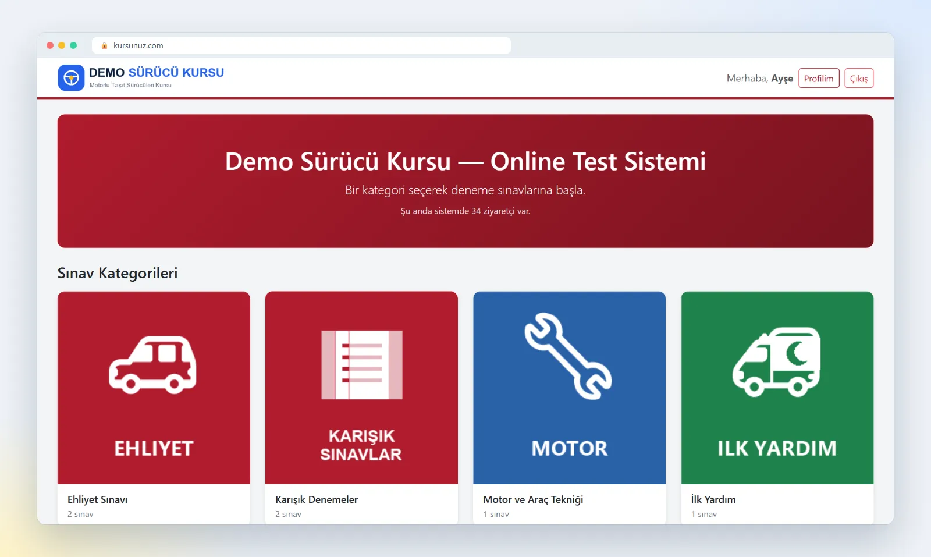The image size is (931, 557).
Task: Click the MOTOR label on blue card
Action: tap(570, 449)
